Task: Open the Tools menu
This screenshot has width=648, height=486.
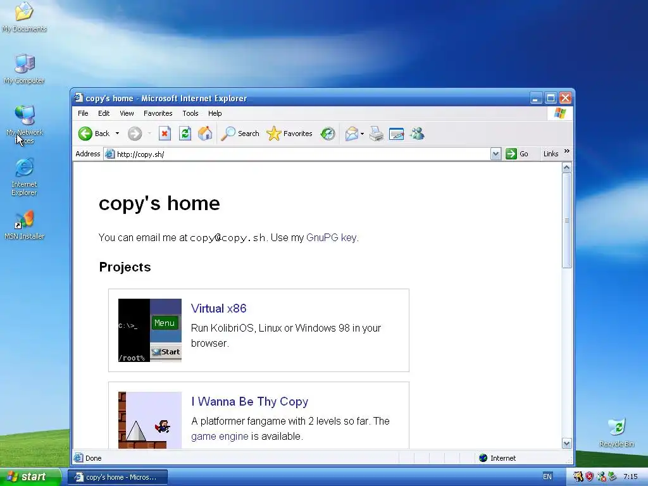Action: pyautogui.click(x=190, y=113)
